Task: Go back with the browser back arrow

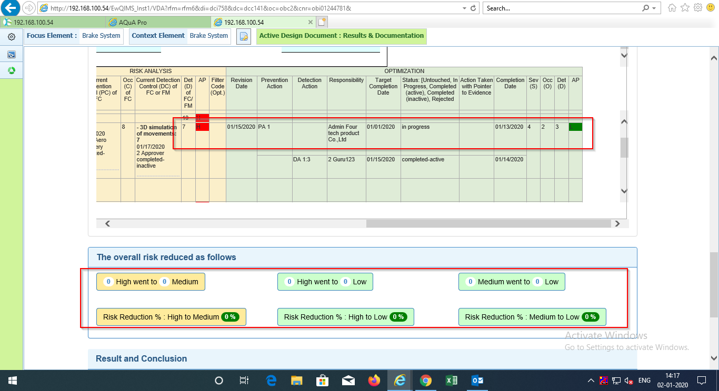Action: click(11, 8)
